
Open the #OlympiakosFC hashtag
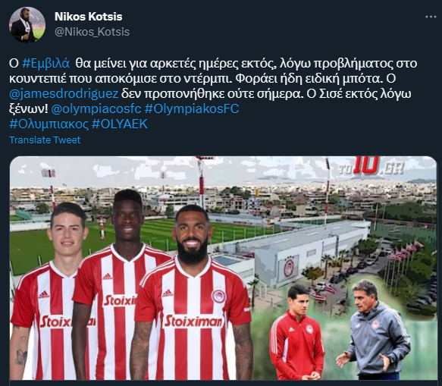(192, 109)
